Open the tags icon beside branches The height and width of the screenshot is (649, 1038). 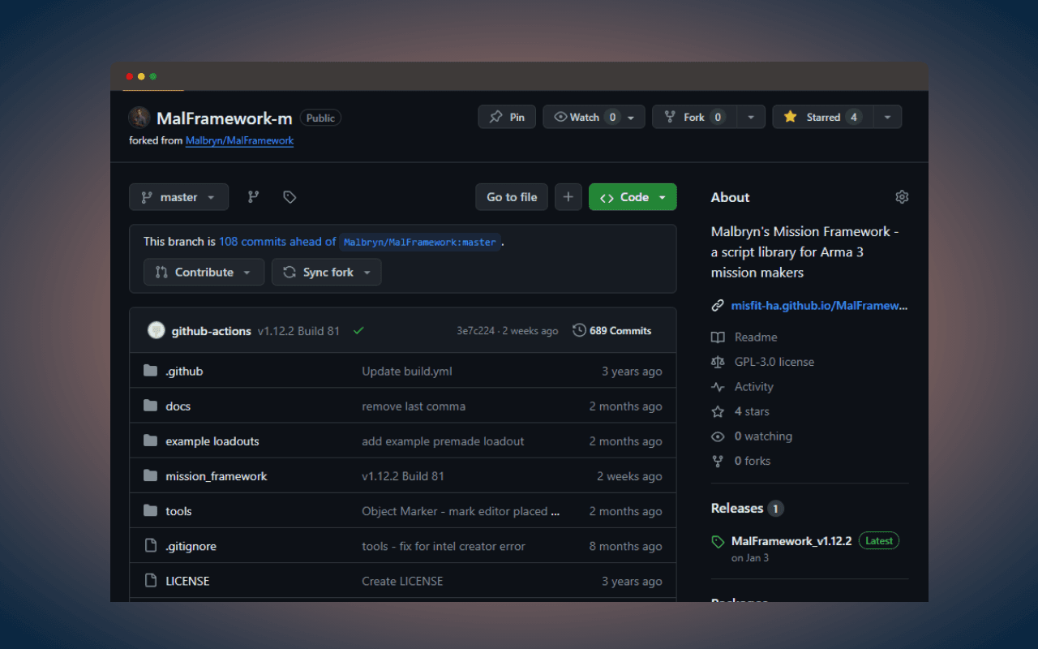[x=290, y=197]
